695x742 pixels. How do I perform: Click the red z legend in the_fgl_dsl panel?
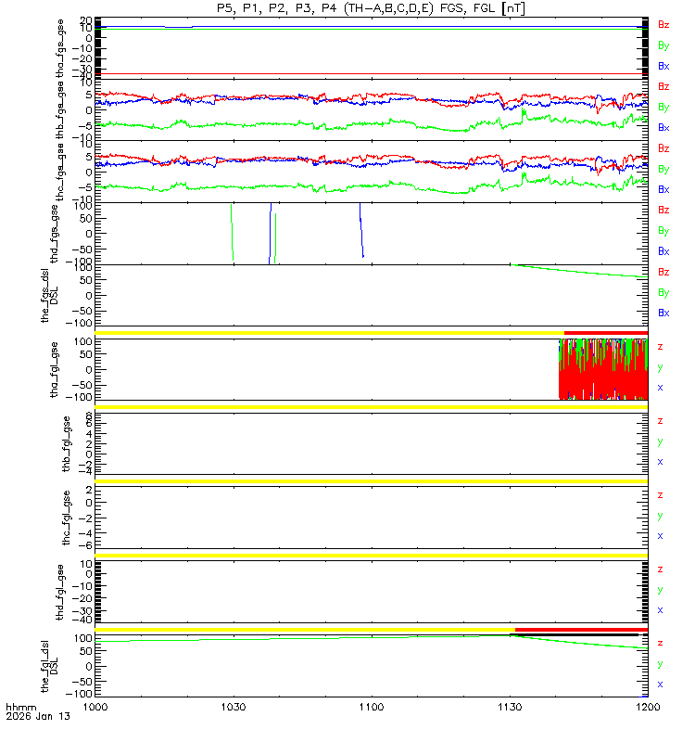pos(660,644)
